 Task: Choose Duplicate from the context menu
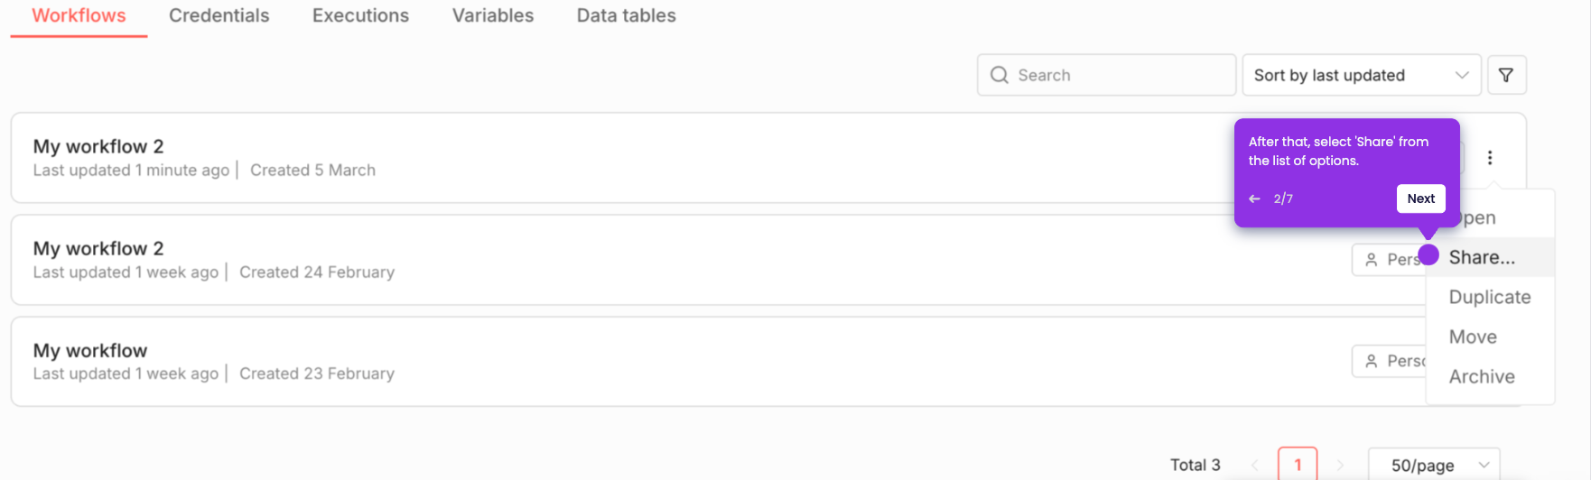click(x=1490, y=297)
